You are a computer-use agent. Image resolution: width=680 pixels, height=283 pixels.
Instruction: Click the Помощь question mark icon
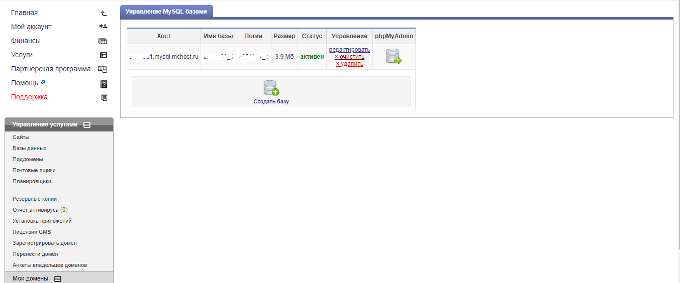(104, 84)
